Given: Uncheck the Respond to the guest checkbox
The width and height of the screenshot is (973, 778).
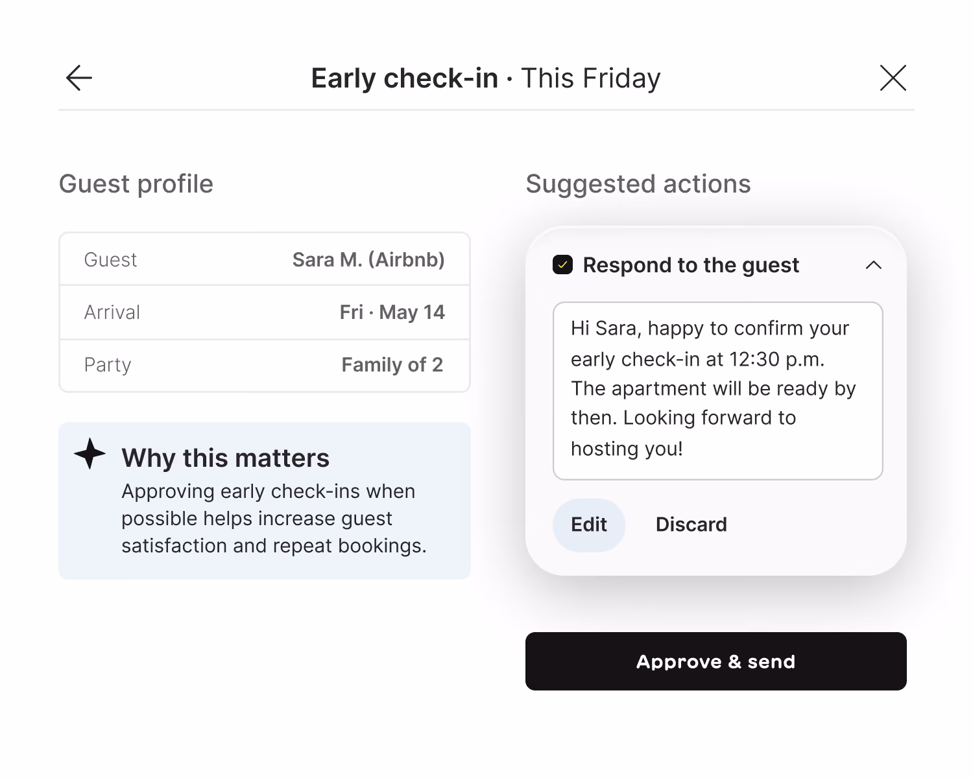Looking at the screenshot, I should click(x=562, y=265).
